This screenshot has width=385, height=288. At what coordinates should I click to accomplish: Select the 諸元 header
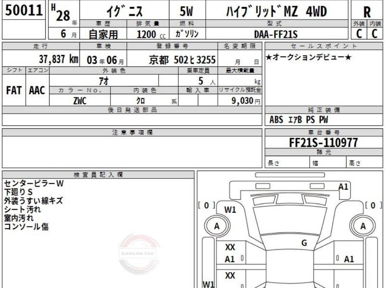point(324,152)
